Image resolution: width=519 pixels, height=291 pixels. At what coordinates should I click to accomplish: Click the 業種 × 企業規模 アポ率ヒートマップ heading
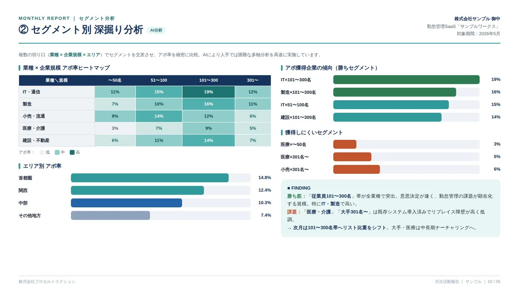66,68
